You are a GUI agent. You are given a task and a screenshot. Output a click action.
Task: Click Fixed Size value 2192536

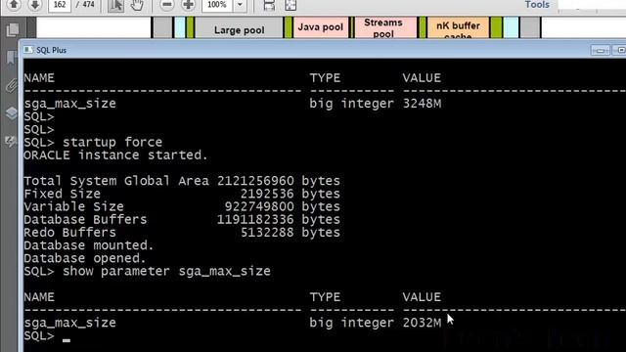coord(267,194)
